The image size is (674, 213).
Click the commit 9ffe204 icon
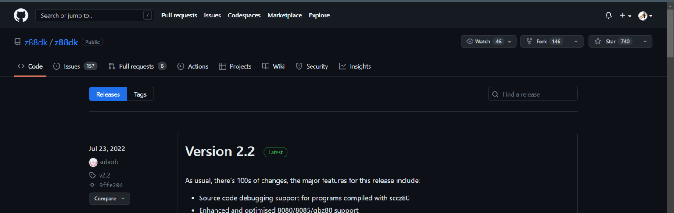click(x=92, y=185)
